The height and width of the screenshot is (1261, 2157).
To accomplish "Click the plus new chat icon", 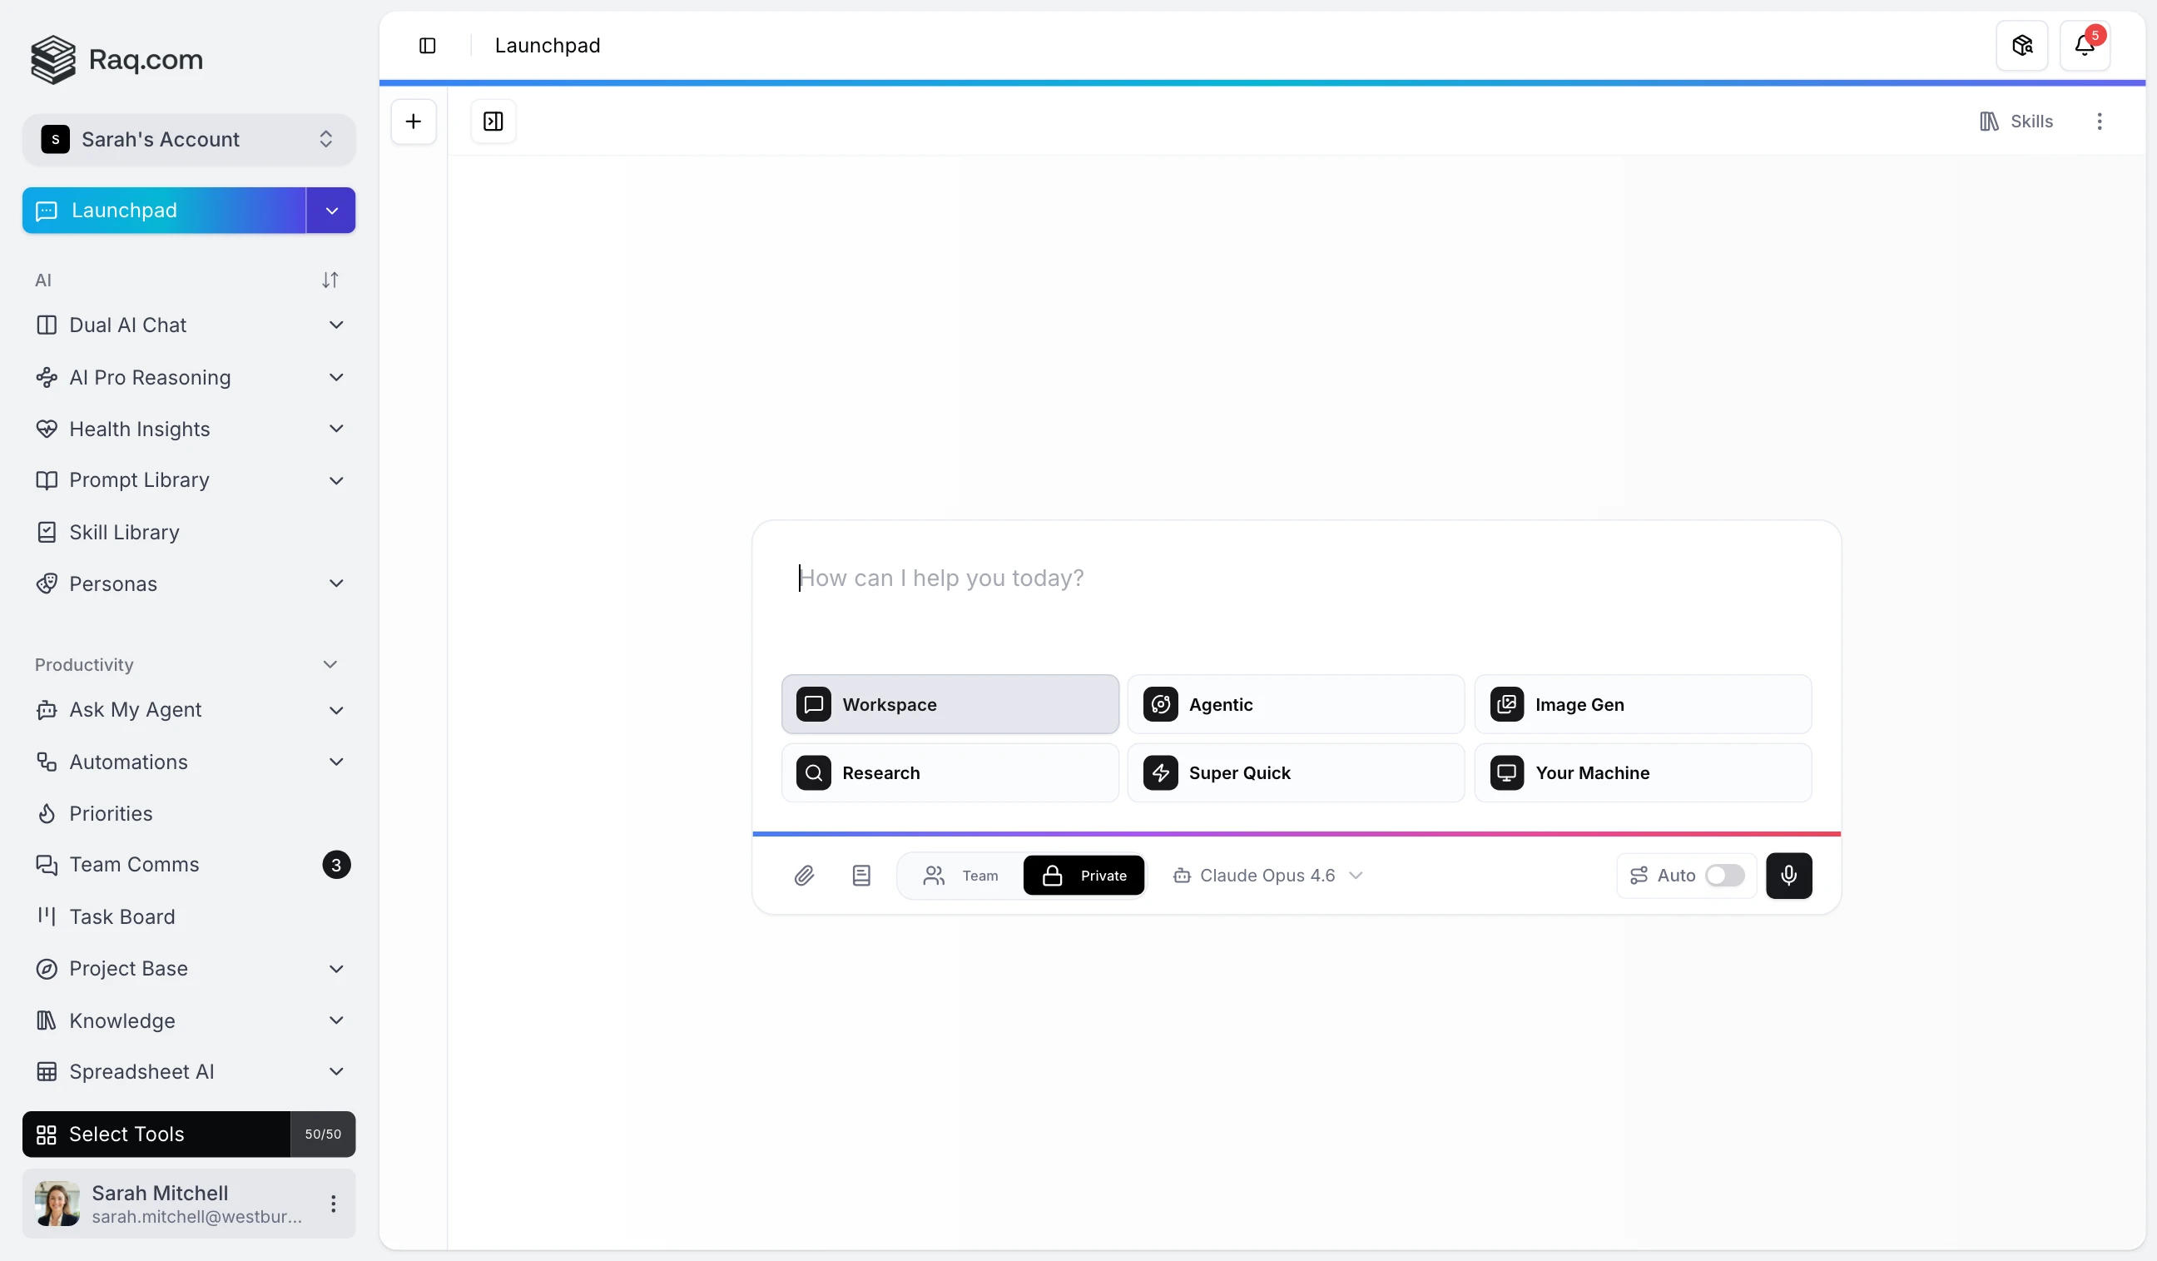I will coord(414,122).
